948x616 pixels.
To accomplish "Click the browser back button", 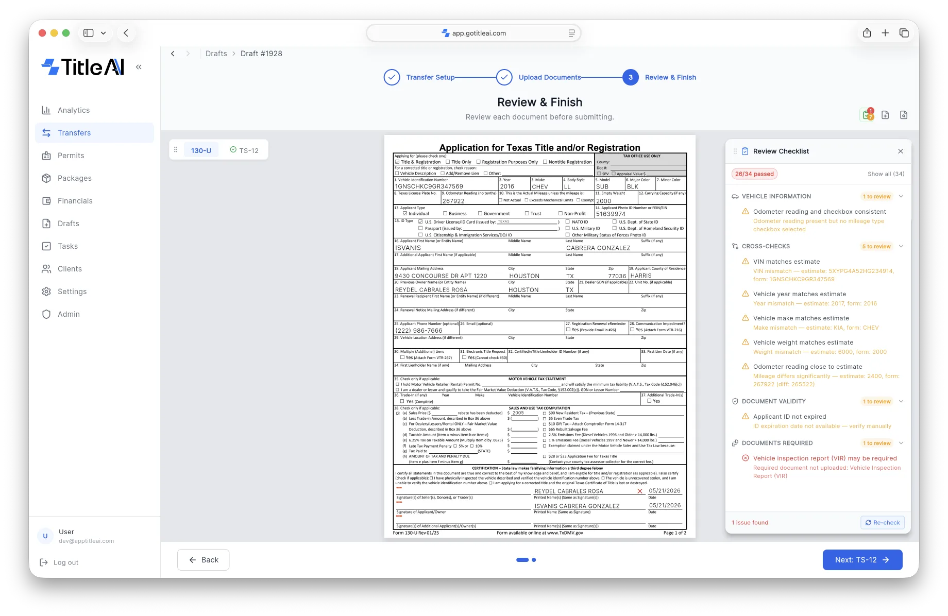I will (x=126, y=33).
